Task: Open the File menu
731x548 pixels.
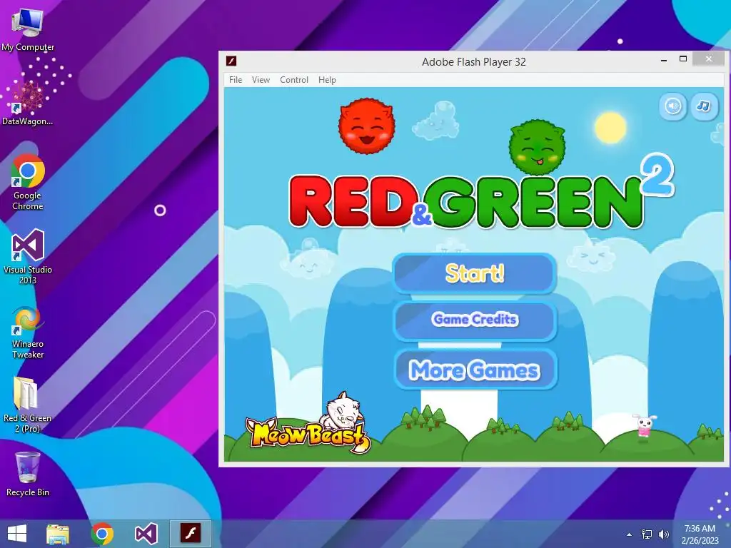Action: tap(236, 80)
